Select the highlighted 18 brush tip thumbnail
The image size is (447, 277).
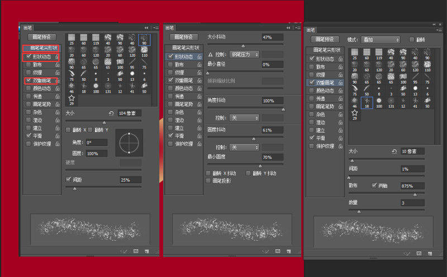pos(367,103)
